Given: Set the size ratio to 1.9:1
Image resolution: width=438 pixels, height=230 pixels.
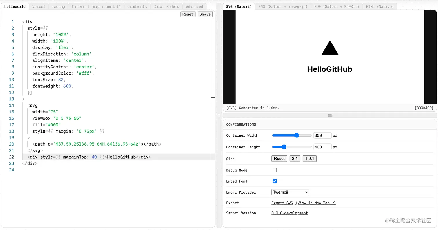Looking at the screenshot, I should [x=309, y=159].
